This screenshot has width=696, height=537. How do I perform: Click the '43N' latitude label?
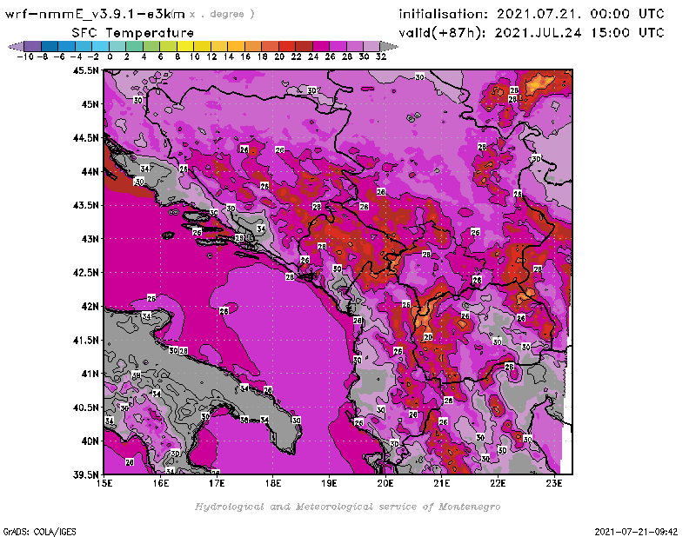[90, 239]
